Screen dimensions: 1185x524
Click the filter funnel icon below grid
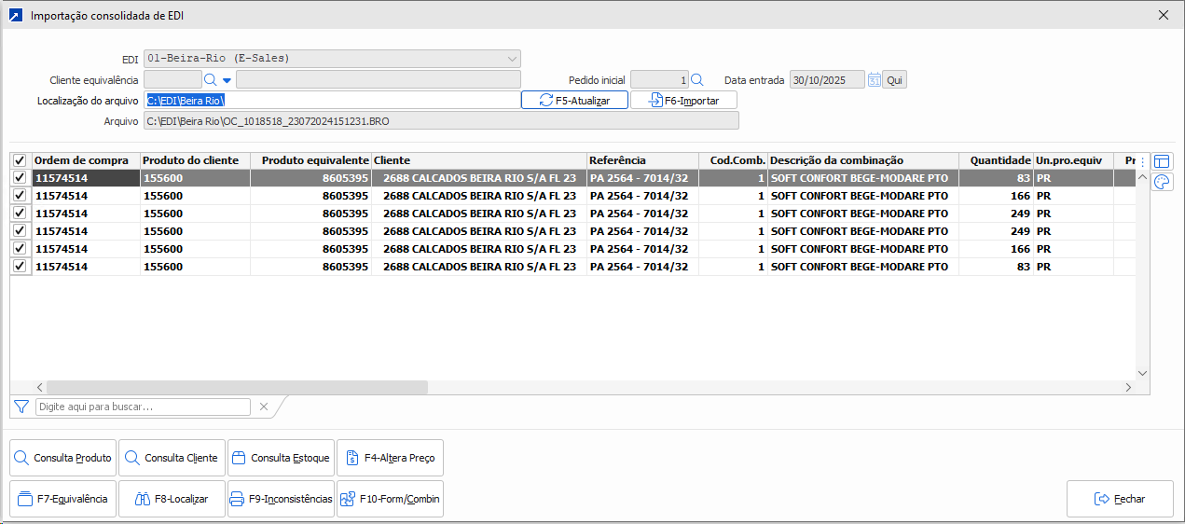(22, 407)
